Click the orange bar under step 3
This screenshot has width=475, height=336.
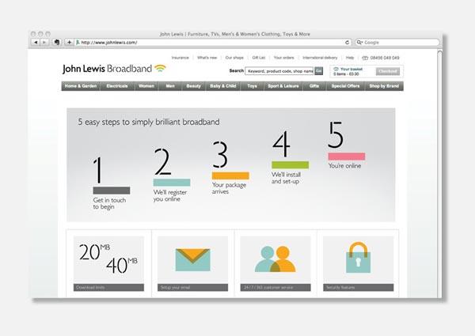230,176
